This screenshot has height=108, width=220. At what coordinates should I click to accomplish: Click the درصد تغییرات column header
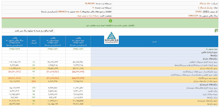(34, 41)
